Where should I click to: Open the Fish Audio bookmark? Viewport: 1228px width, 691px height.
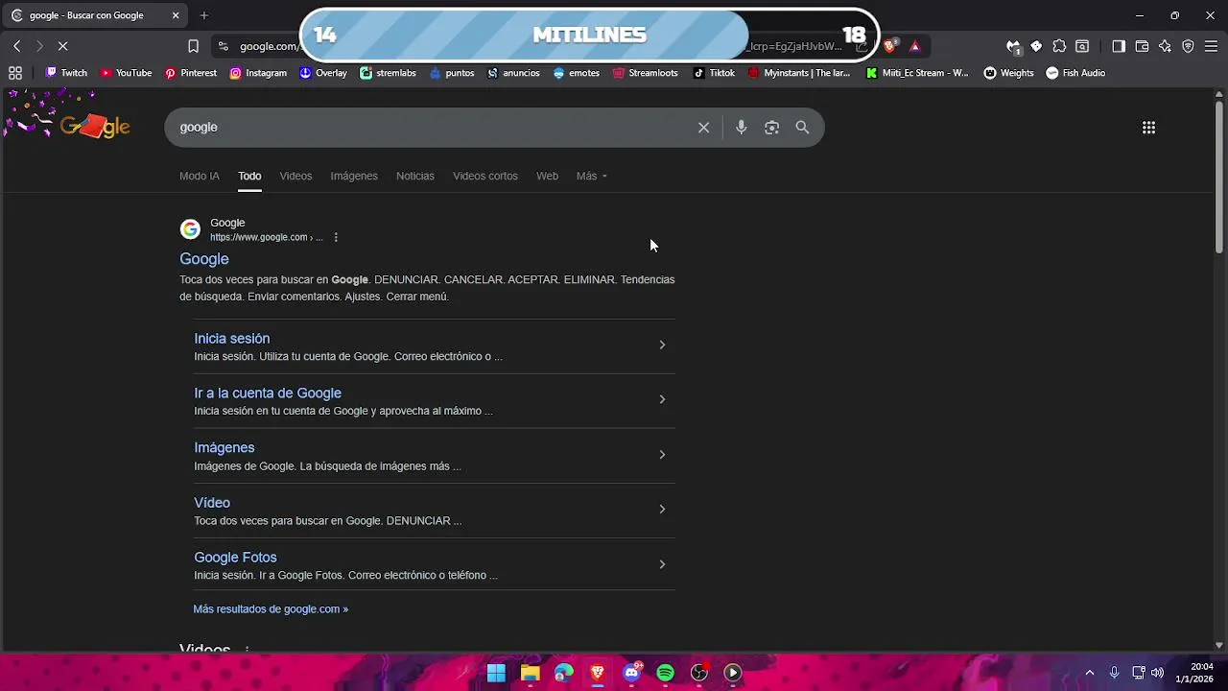(x=1075, y=73)
